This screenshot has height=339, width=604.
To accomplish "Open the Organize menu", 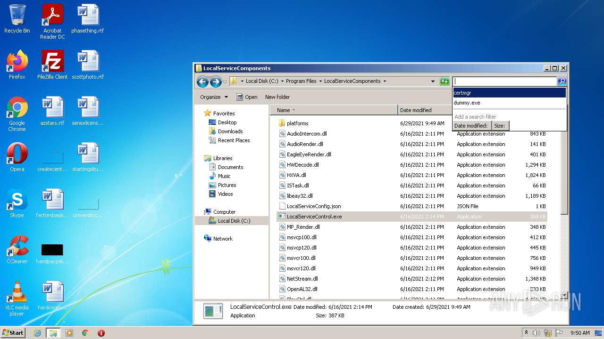I will [x=214, y=97].
